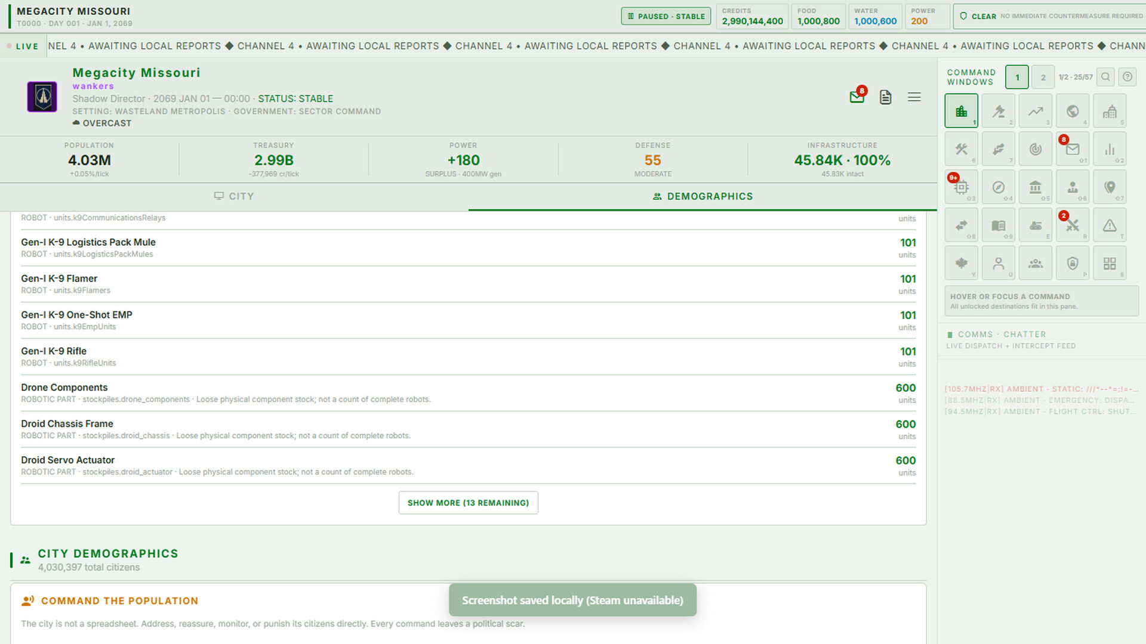Open the shield lock command window
The height and width of the screenshot is (644, 1146).
click(x=1072, y=263)
